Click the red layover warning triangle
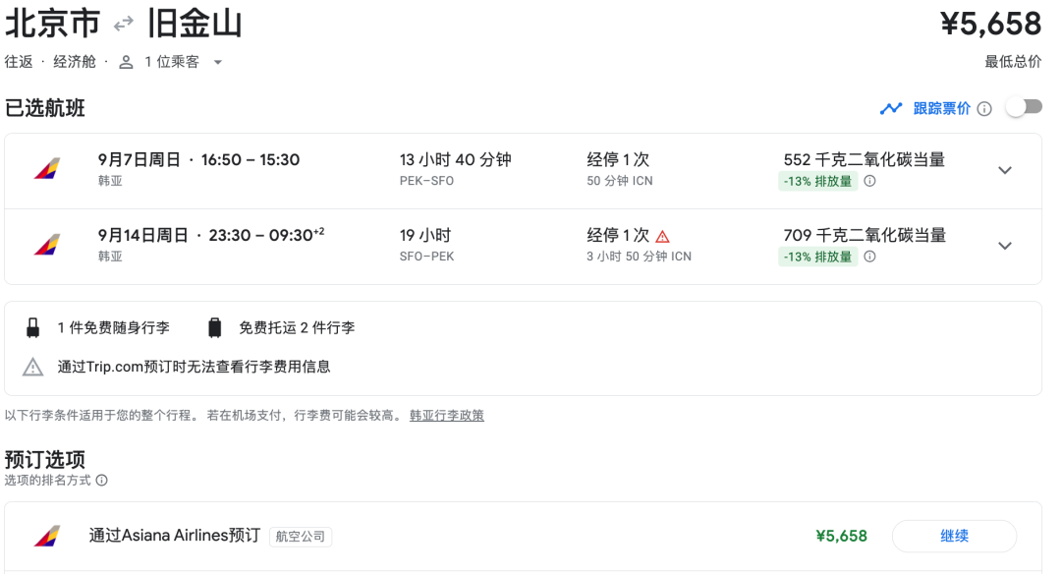This screenshot has width=1061, height=574. point(662,236)
